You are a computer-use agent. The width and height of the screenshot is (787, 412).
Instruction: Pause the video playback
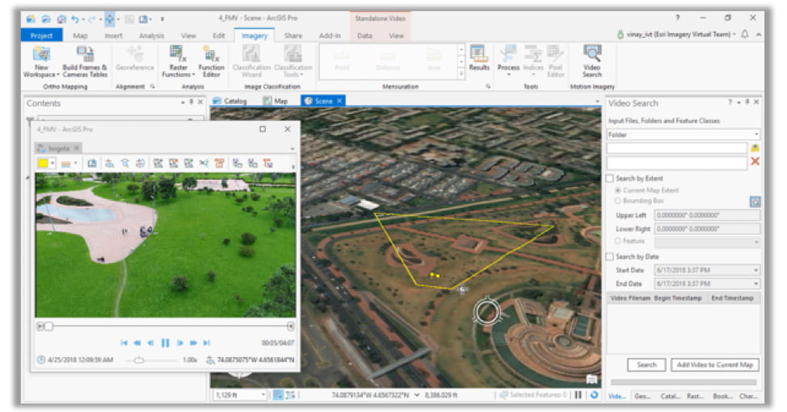coord(165,343)
